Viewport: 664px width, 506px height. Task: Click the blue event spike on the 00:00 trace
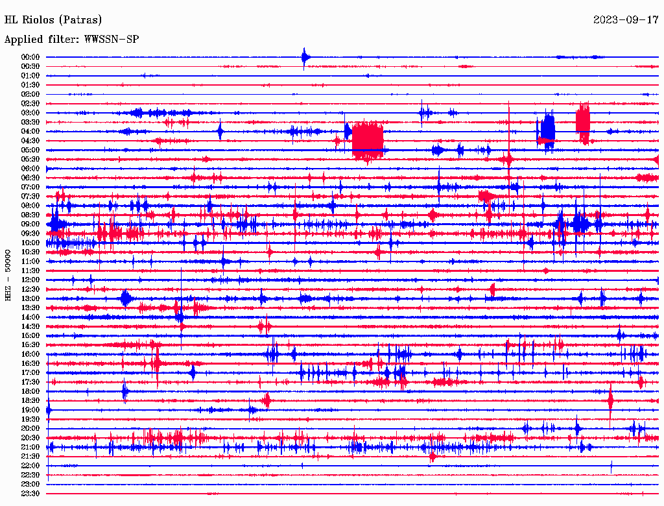[305, 57]
